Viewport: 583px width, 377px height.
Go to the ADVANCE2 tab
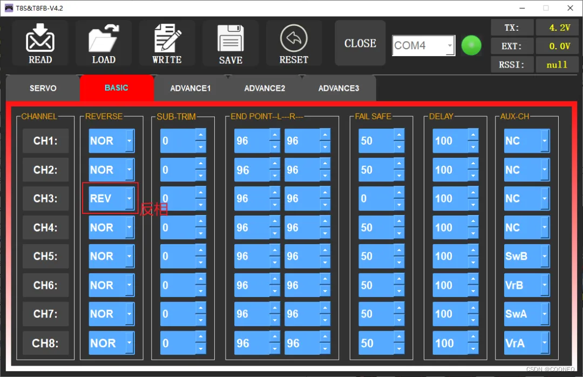click(x=265, y=88)
